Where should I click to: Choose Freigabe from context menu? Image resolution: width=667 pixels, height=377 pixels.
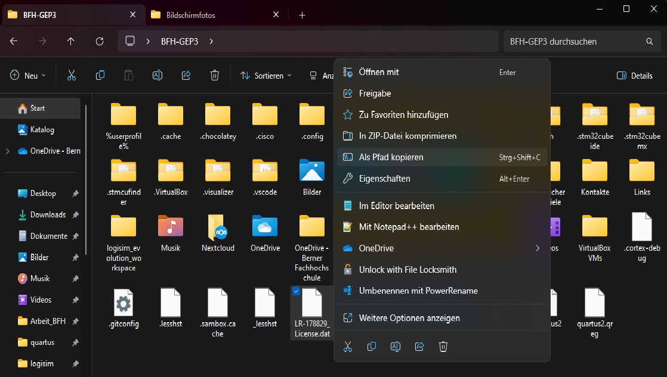point(441,94)
